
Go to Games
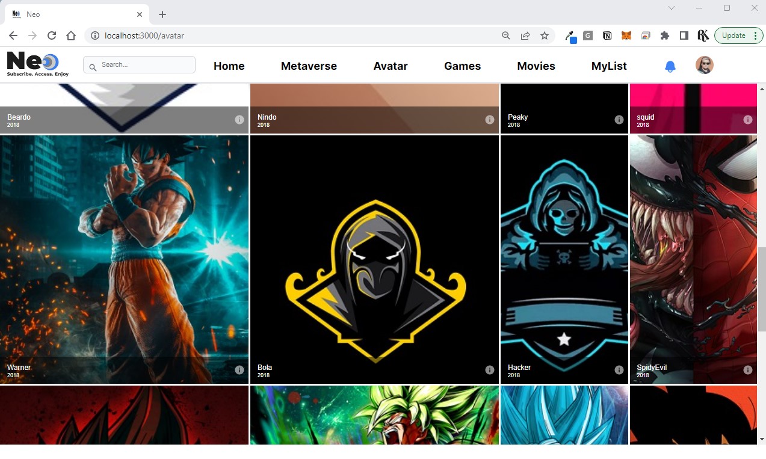[x=462, y=66]
